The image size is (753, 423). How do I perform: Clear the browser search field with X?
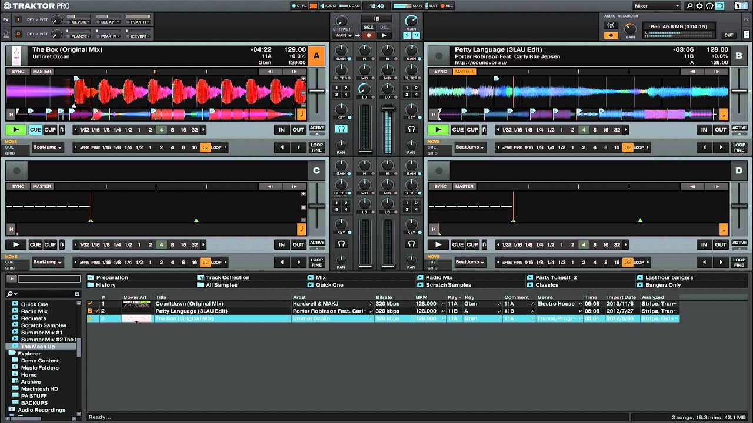[x=76, y=294]
